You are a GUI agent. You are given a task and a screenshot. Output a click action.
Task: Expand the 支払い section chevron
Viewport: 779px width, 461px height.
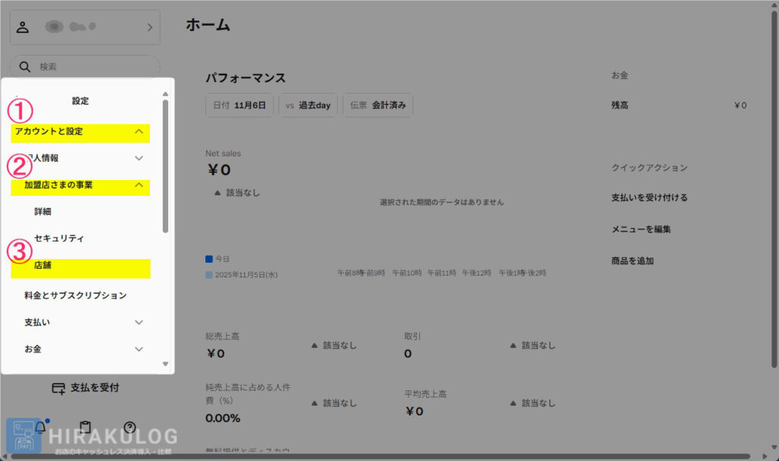(x=138, y=322)
